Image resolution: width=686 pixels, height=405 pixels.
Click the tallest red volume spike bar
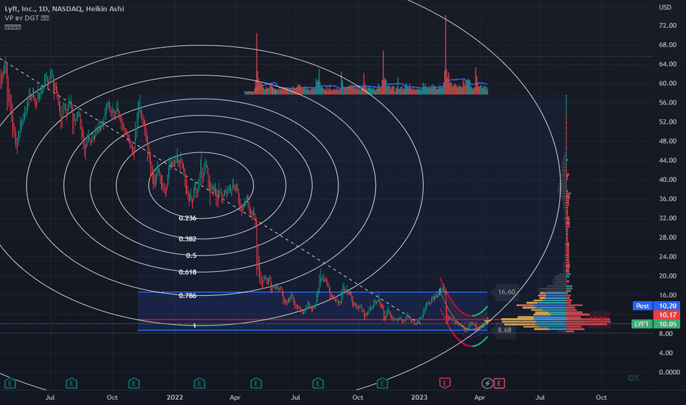coord(445,54)
